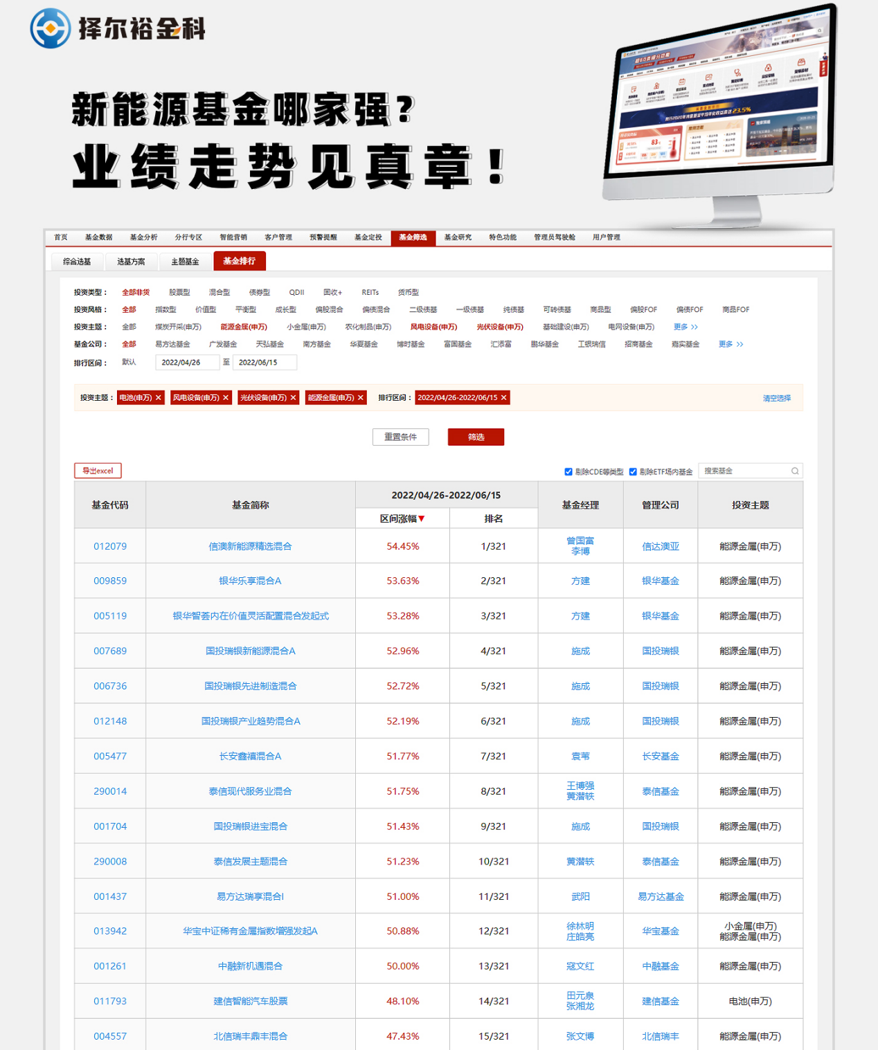Open manager 方建 in the 009859 row
The height and width of the screenshot is (1050, 878).
pyautogui.click(x=580, y=581)
